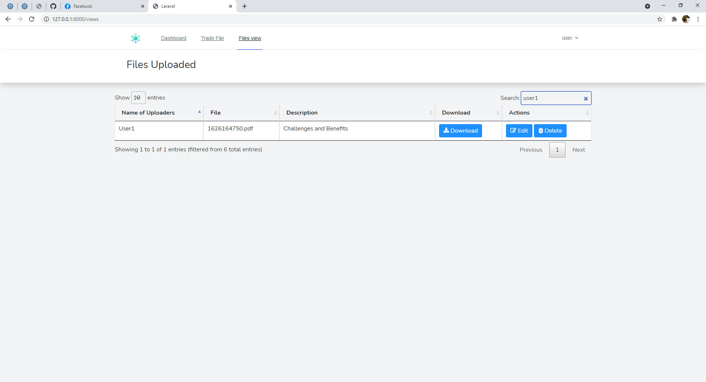The image size is (706, 382).
Task: Select the 'User1' uploader name cell
Action: [159, 131]
